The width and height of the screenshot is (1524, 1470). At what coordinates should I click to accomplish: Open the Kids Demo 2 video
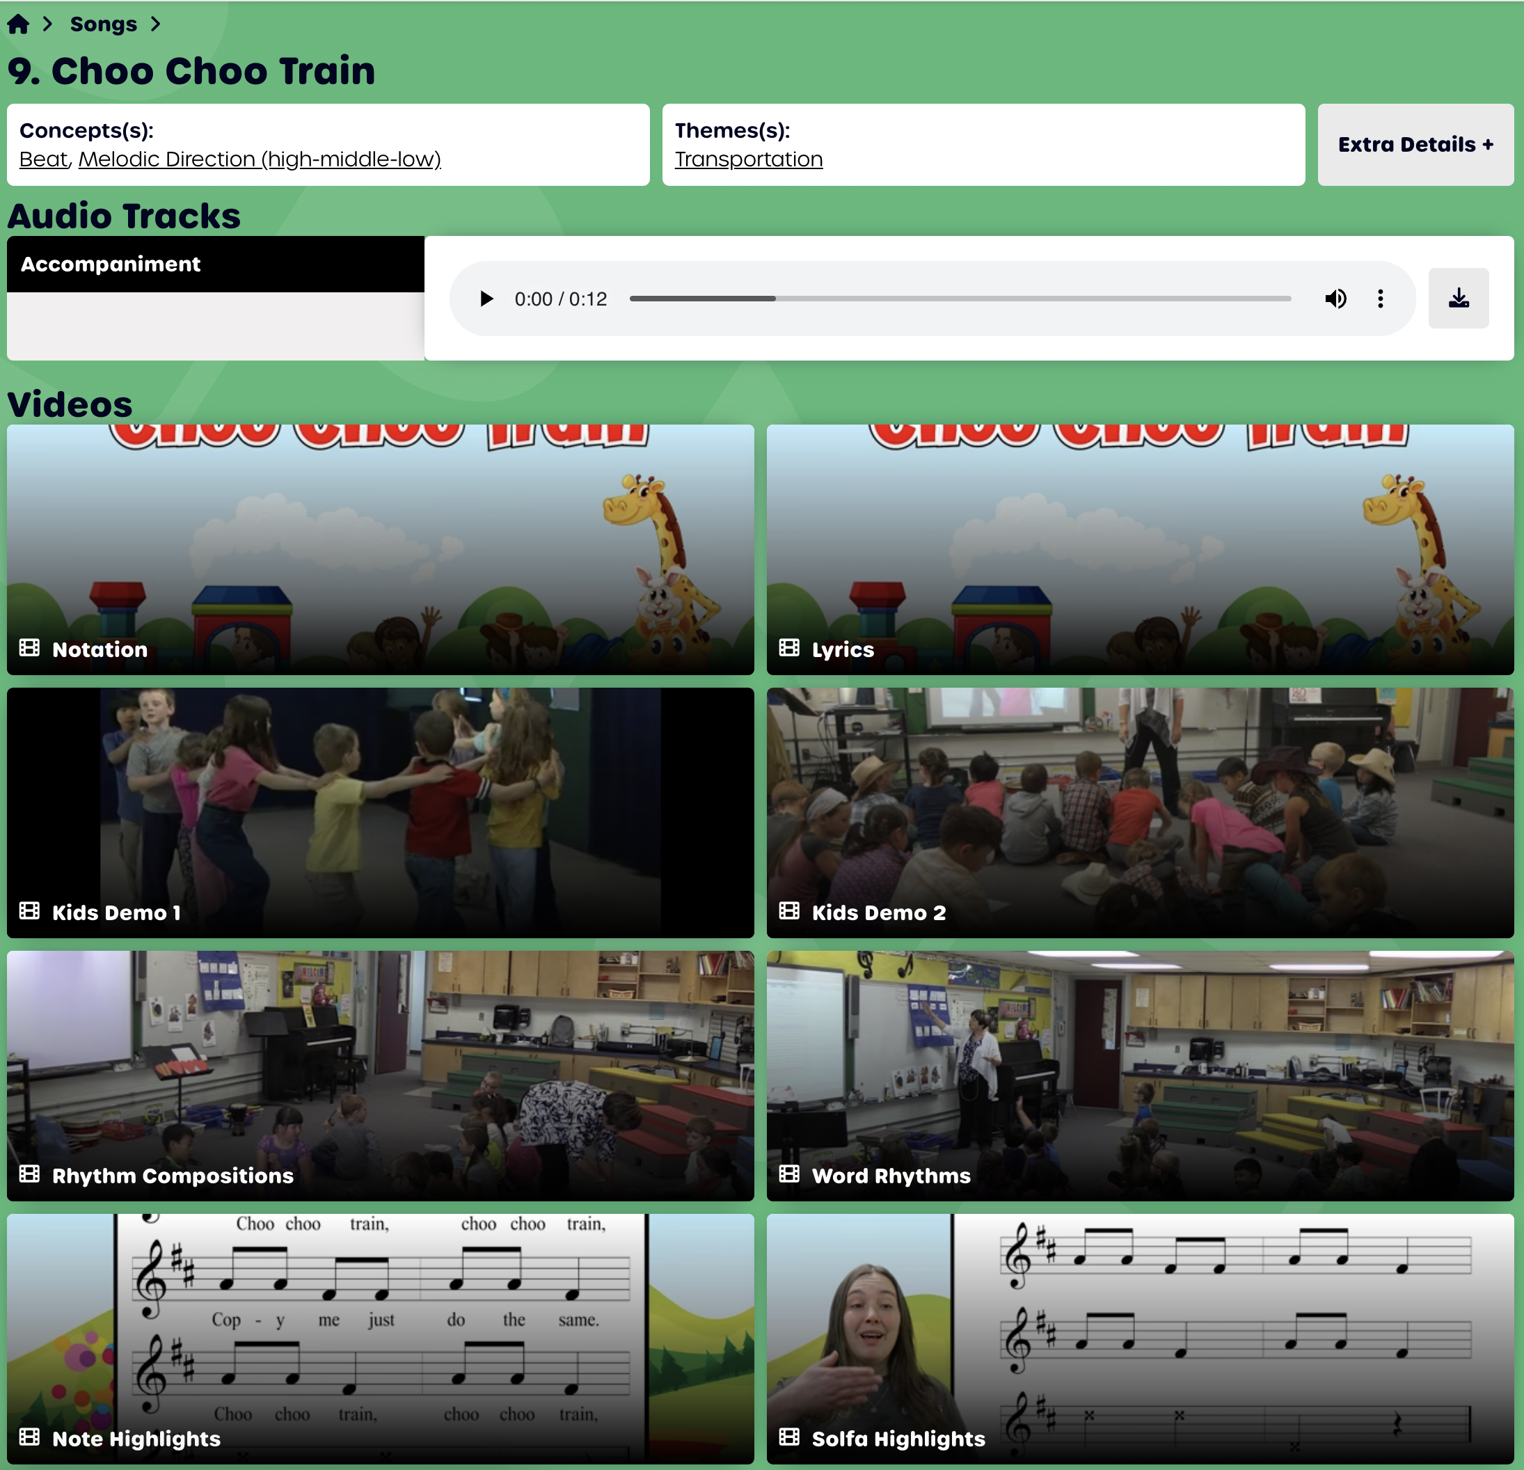click(1140, 812)
